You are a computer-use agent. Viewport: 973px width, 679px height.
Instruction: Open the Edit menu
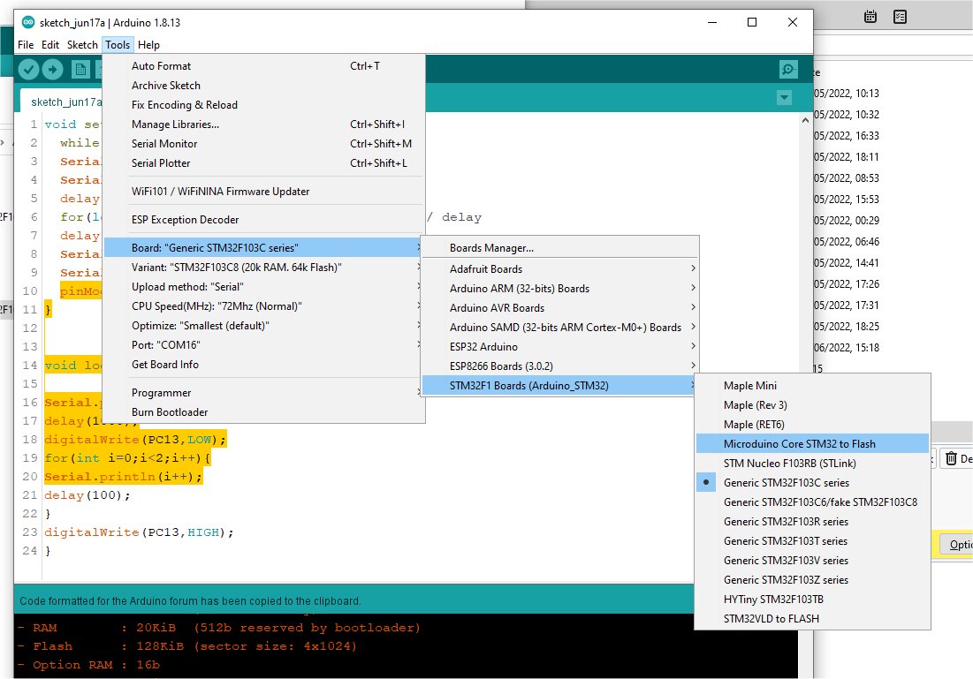50,45
